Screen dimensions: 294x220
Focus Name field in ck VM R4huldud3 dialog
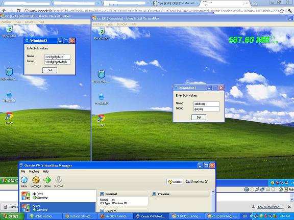[57, 57]
